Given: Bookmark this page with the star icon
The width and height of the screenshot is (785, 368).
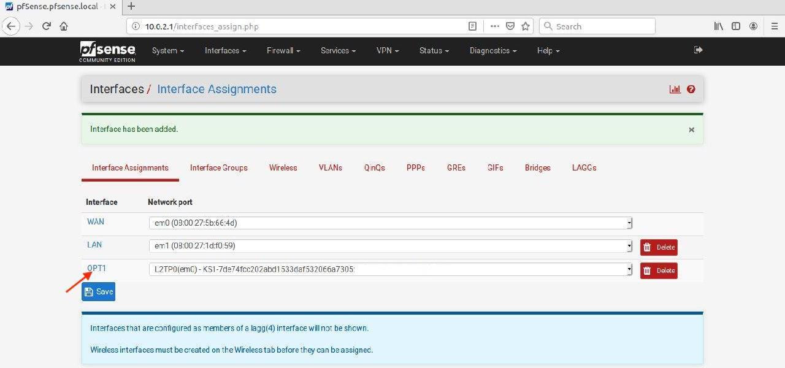Looking at the screenshot, I should (x=526, y=26).
